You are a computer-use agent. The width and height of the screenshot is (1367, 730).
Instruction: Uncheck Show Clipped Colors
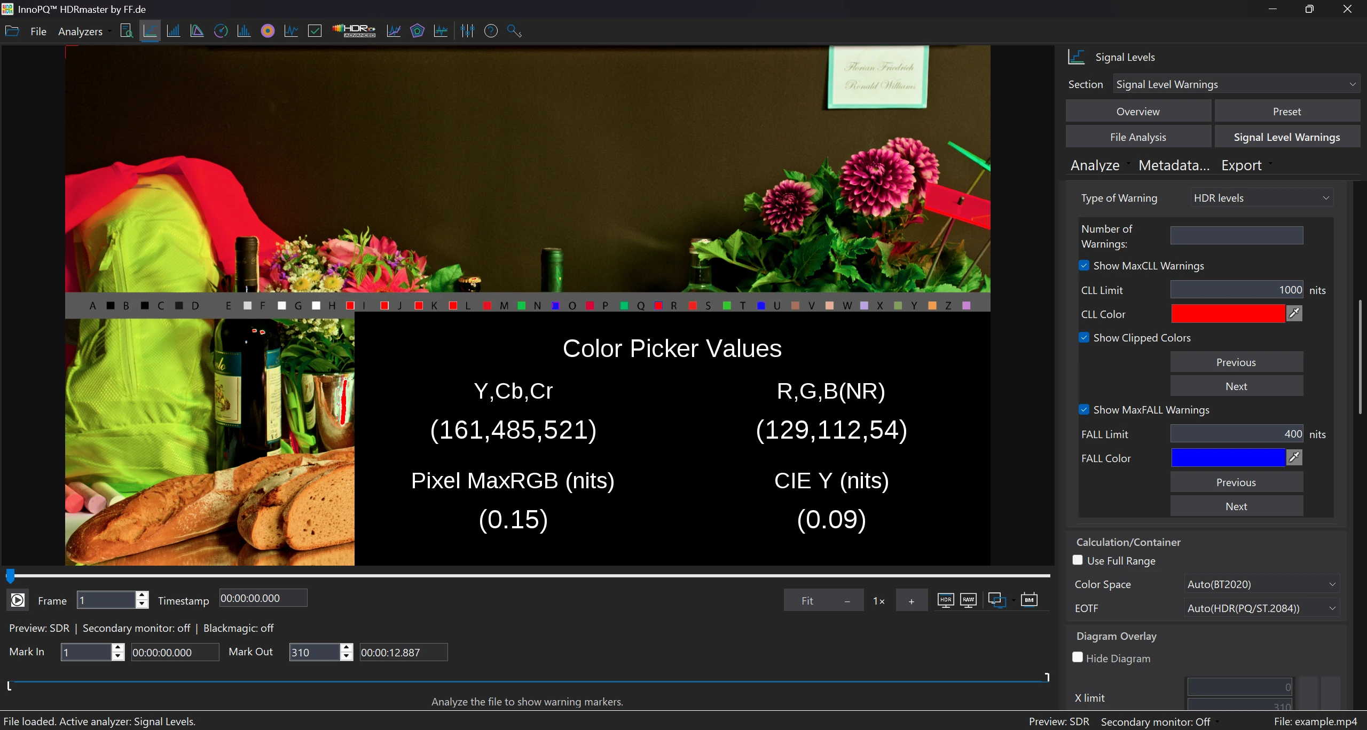1084,337
